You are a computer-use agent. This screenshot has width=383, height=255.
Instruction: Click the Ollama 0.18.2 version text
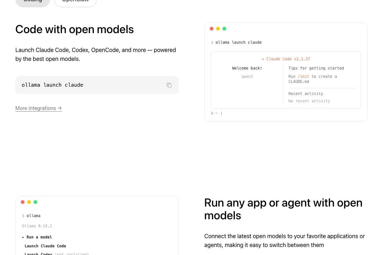[37, 226]
